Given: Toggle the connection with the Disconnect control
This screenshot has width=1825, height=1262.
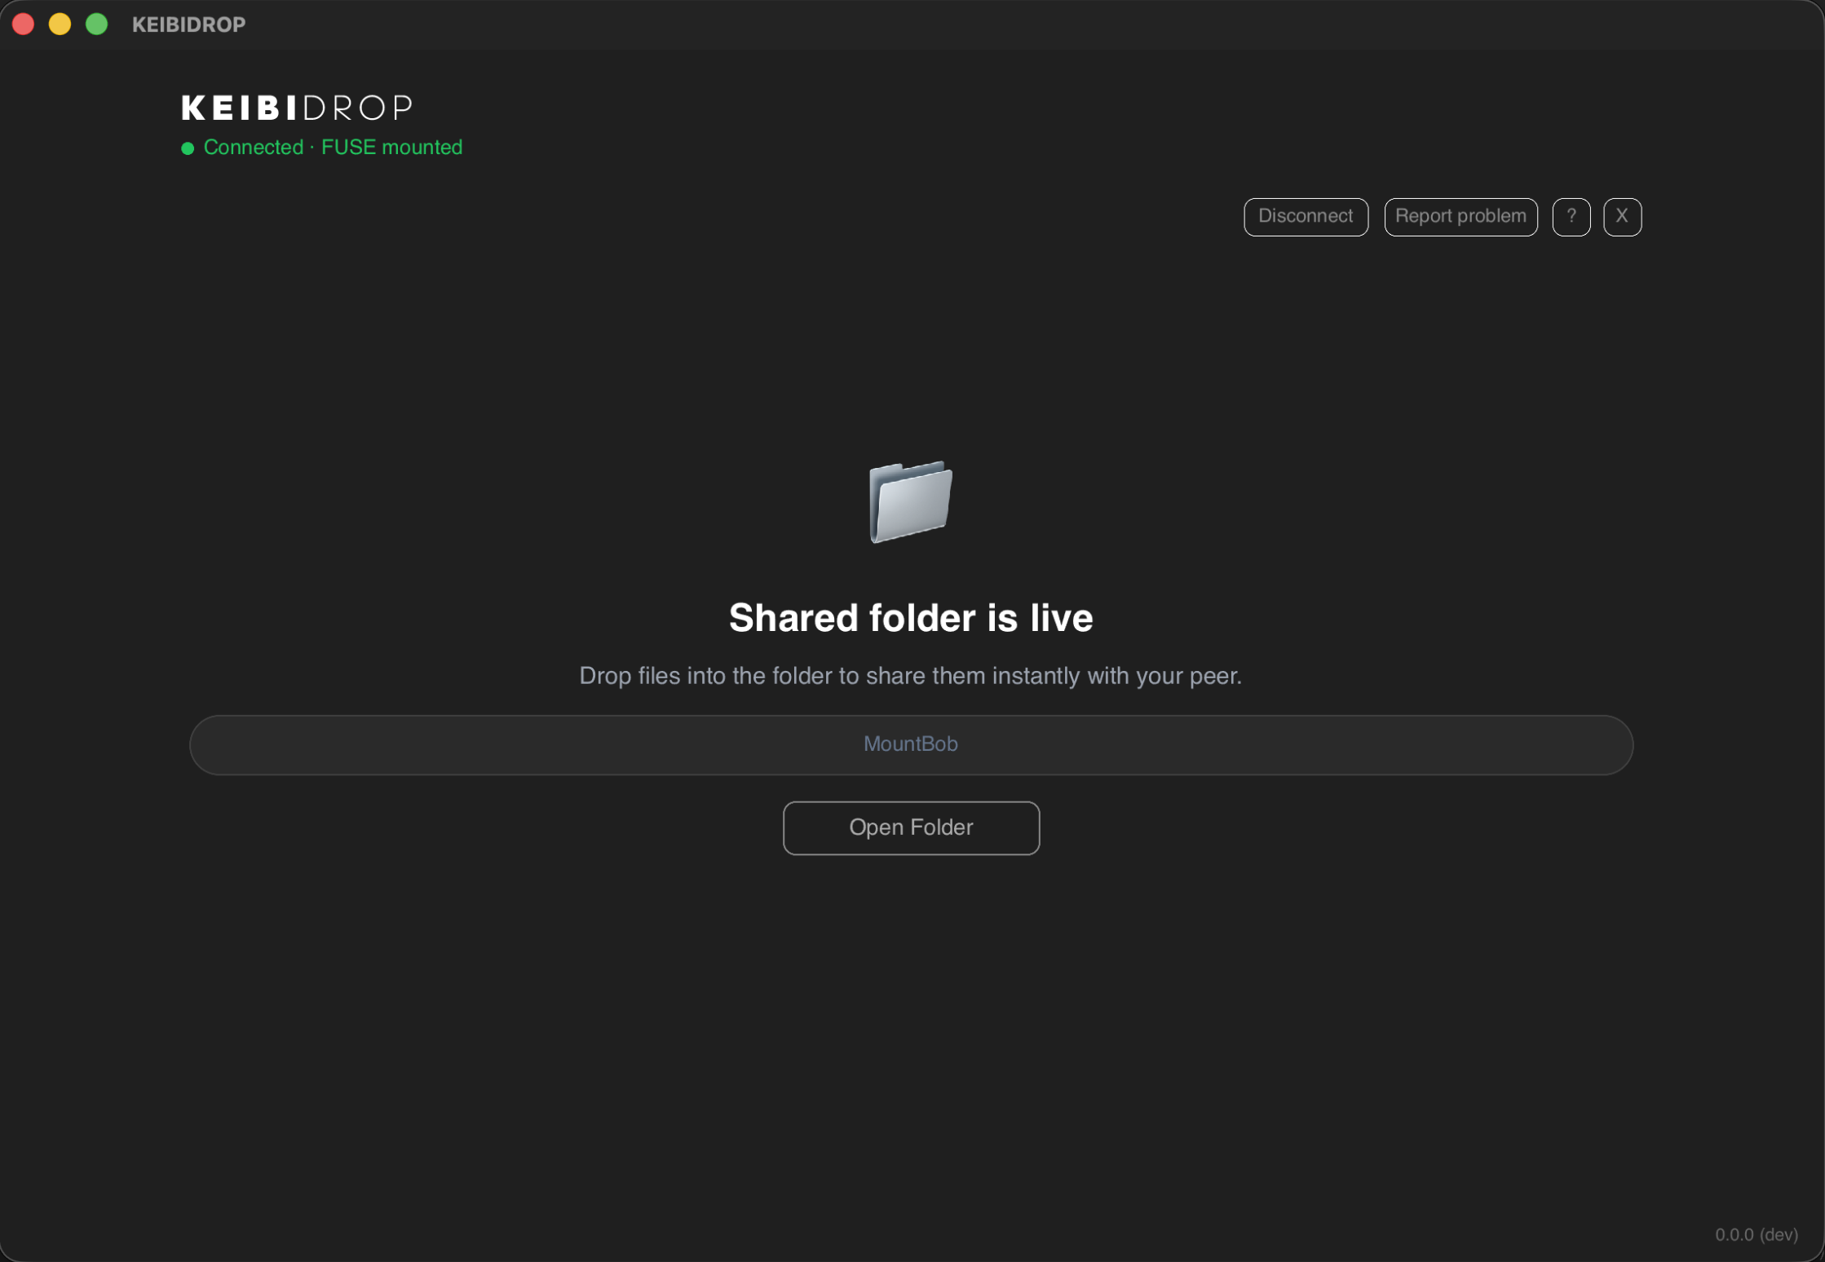Looking at the screenshot, I should tap(1306, 216).
